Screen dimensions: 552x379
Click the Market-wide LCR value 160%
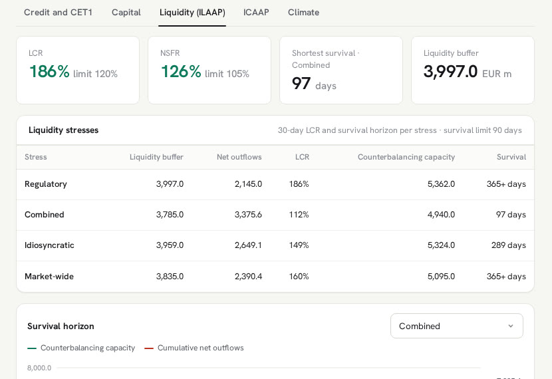[299, 276]
